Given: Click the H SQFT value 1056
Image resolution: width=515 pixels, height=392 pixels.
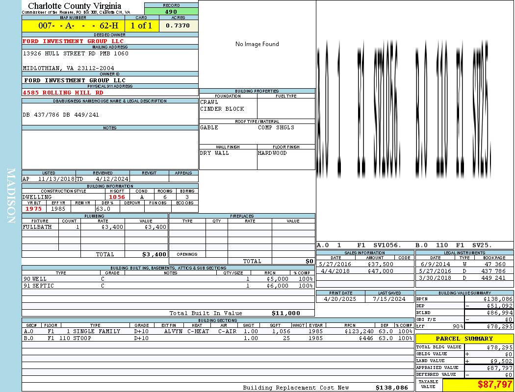Looking at the screenshot, I should 117,197.
